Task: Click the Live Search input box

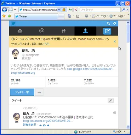Action: [100, 10]
